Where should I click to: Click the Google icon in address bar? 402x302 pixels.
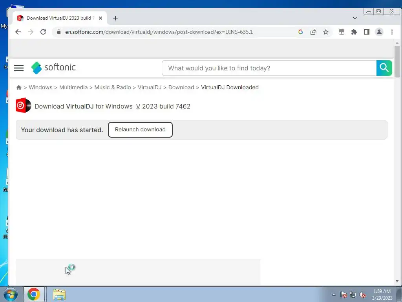[301, 32]
